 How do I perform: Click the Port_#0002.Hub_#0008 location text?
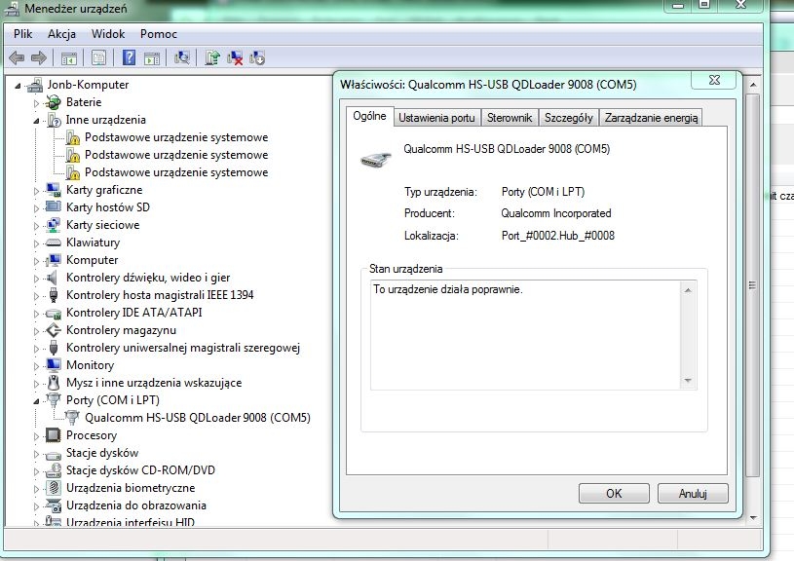[558, 236]
